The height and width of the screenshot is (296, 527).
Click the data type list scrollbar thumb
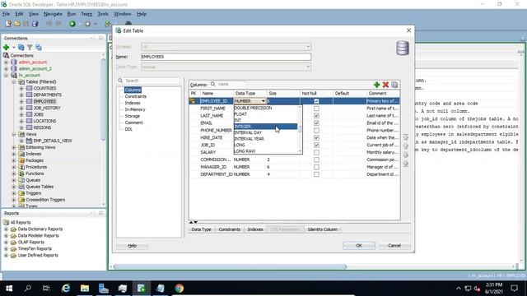(x=300, y=128)
